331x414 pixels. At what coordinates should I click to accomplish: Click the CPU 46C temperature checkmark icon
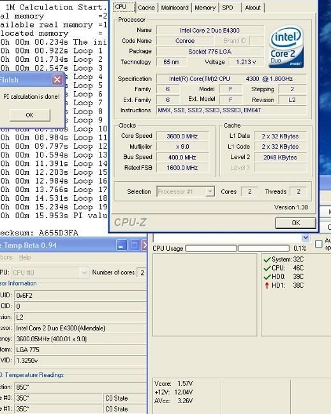click(267, 269)
